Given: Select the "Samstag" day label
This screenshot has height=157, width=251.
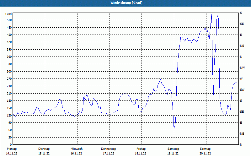Looking at the screenshot, I should coord(173,149).
